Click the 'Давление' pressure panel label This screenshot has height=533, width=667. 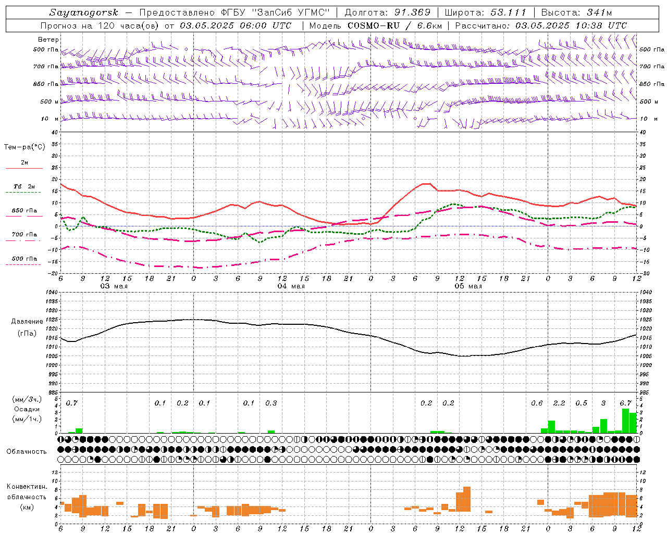27,322
